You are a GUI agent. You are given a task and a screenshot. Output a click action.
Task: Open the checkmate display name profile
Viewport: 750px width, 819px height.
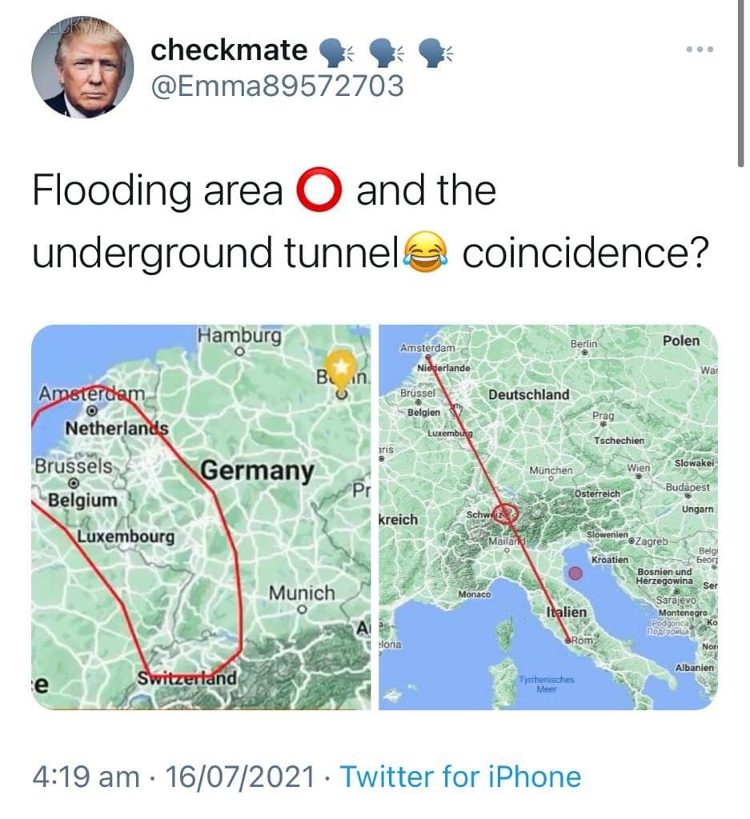(229, 50)
